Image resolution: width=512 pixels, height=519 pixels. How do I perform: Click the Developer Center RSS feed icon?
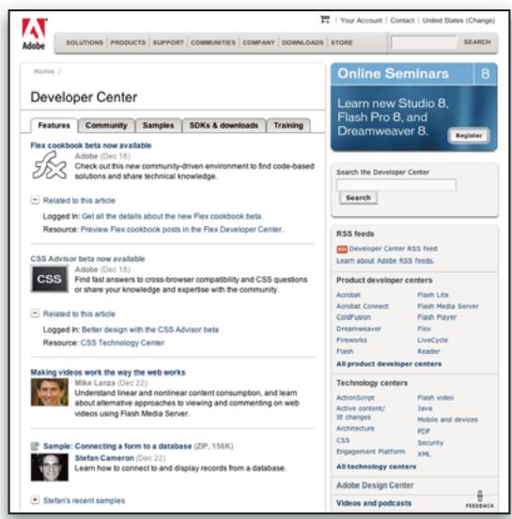[342, 249]
